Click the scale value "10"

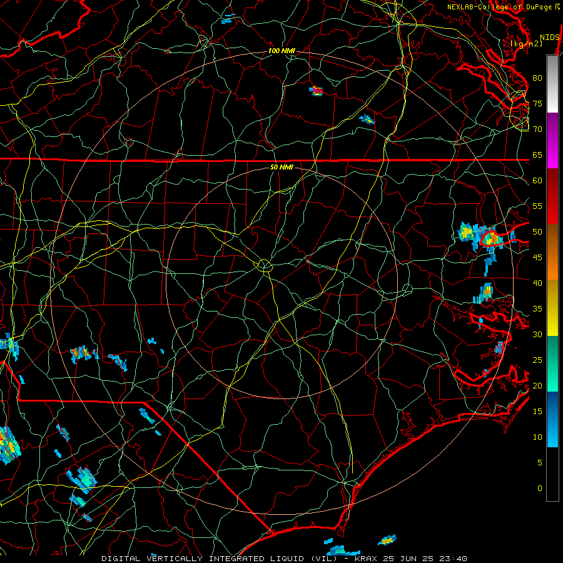point(537,437)
